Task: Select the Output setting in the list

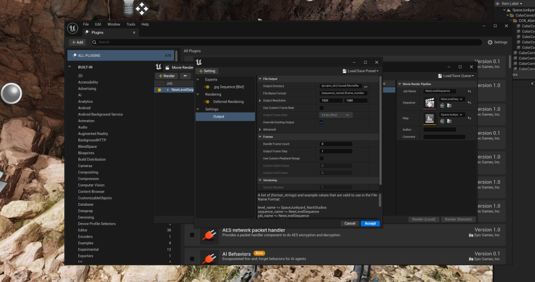Action: [225, 116]
